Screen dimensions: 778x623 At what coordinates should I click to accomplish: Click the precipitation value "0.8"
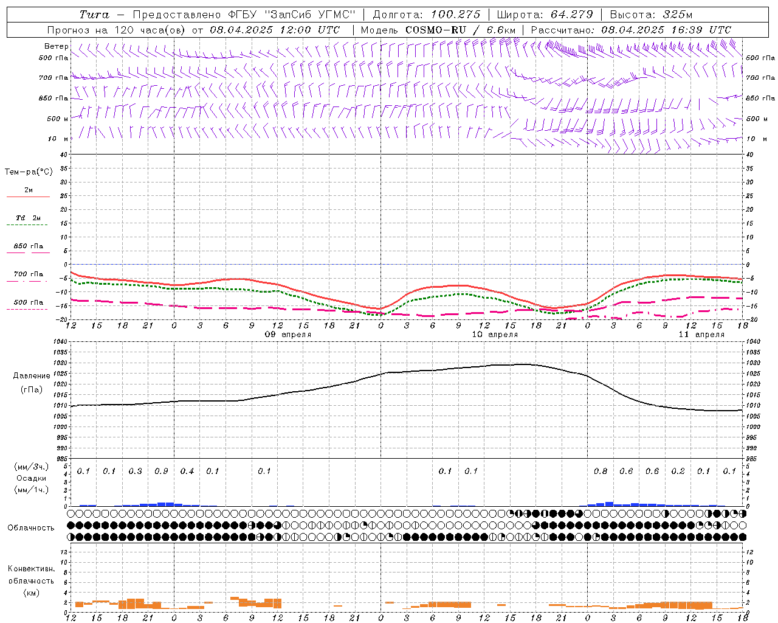click(601, 472)
